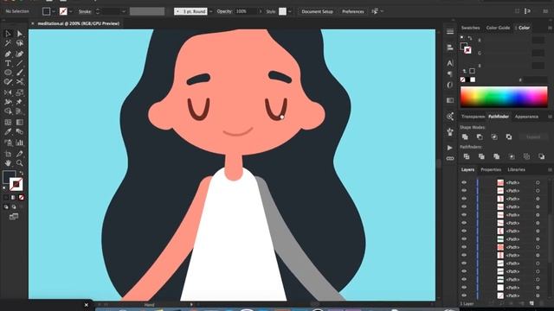The width and height of the screenshot is (554, 311).
Task: Select the Scale tool
Action: coord(19,92)
